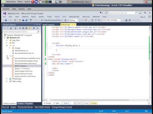Image resolution: width=153 pixels, height=114 pixels.
Task: Click the pin icon on the Default.aspx tab
Action: (72, 24)
